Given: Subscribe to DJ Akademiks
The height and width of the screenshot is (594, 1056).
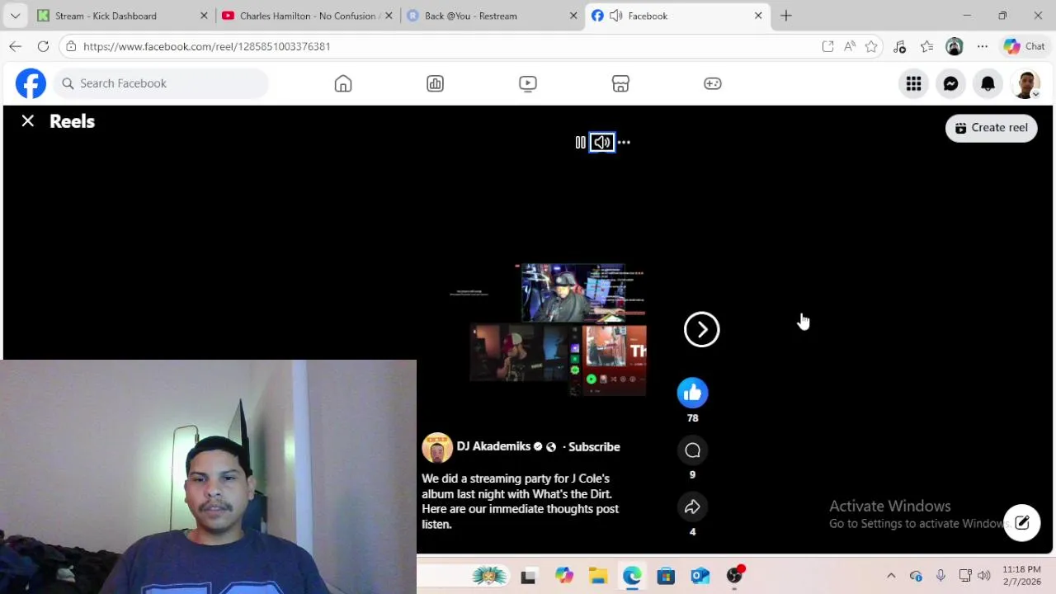Looking at the screenshot, I should (594, 446).
